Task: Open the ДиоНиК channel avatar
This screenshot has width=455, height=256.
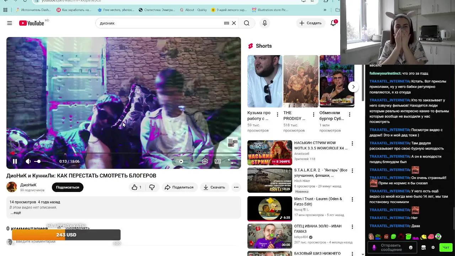Action: 12,187
